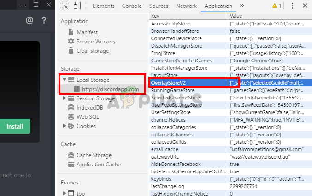The height and width of the screenshot is (196, 312).
Task: Close the DevTools panel
Action: click(305, 6)
